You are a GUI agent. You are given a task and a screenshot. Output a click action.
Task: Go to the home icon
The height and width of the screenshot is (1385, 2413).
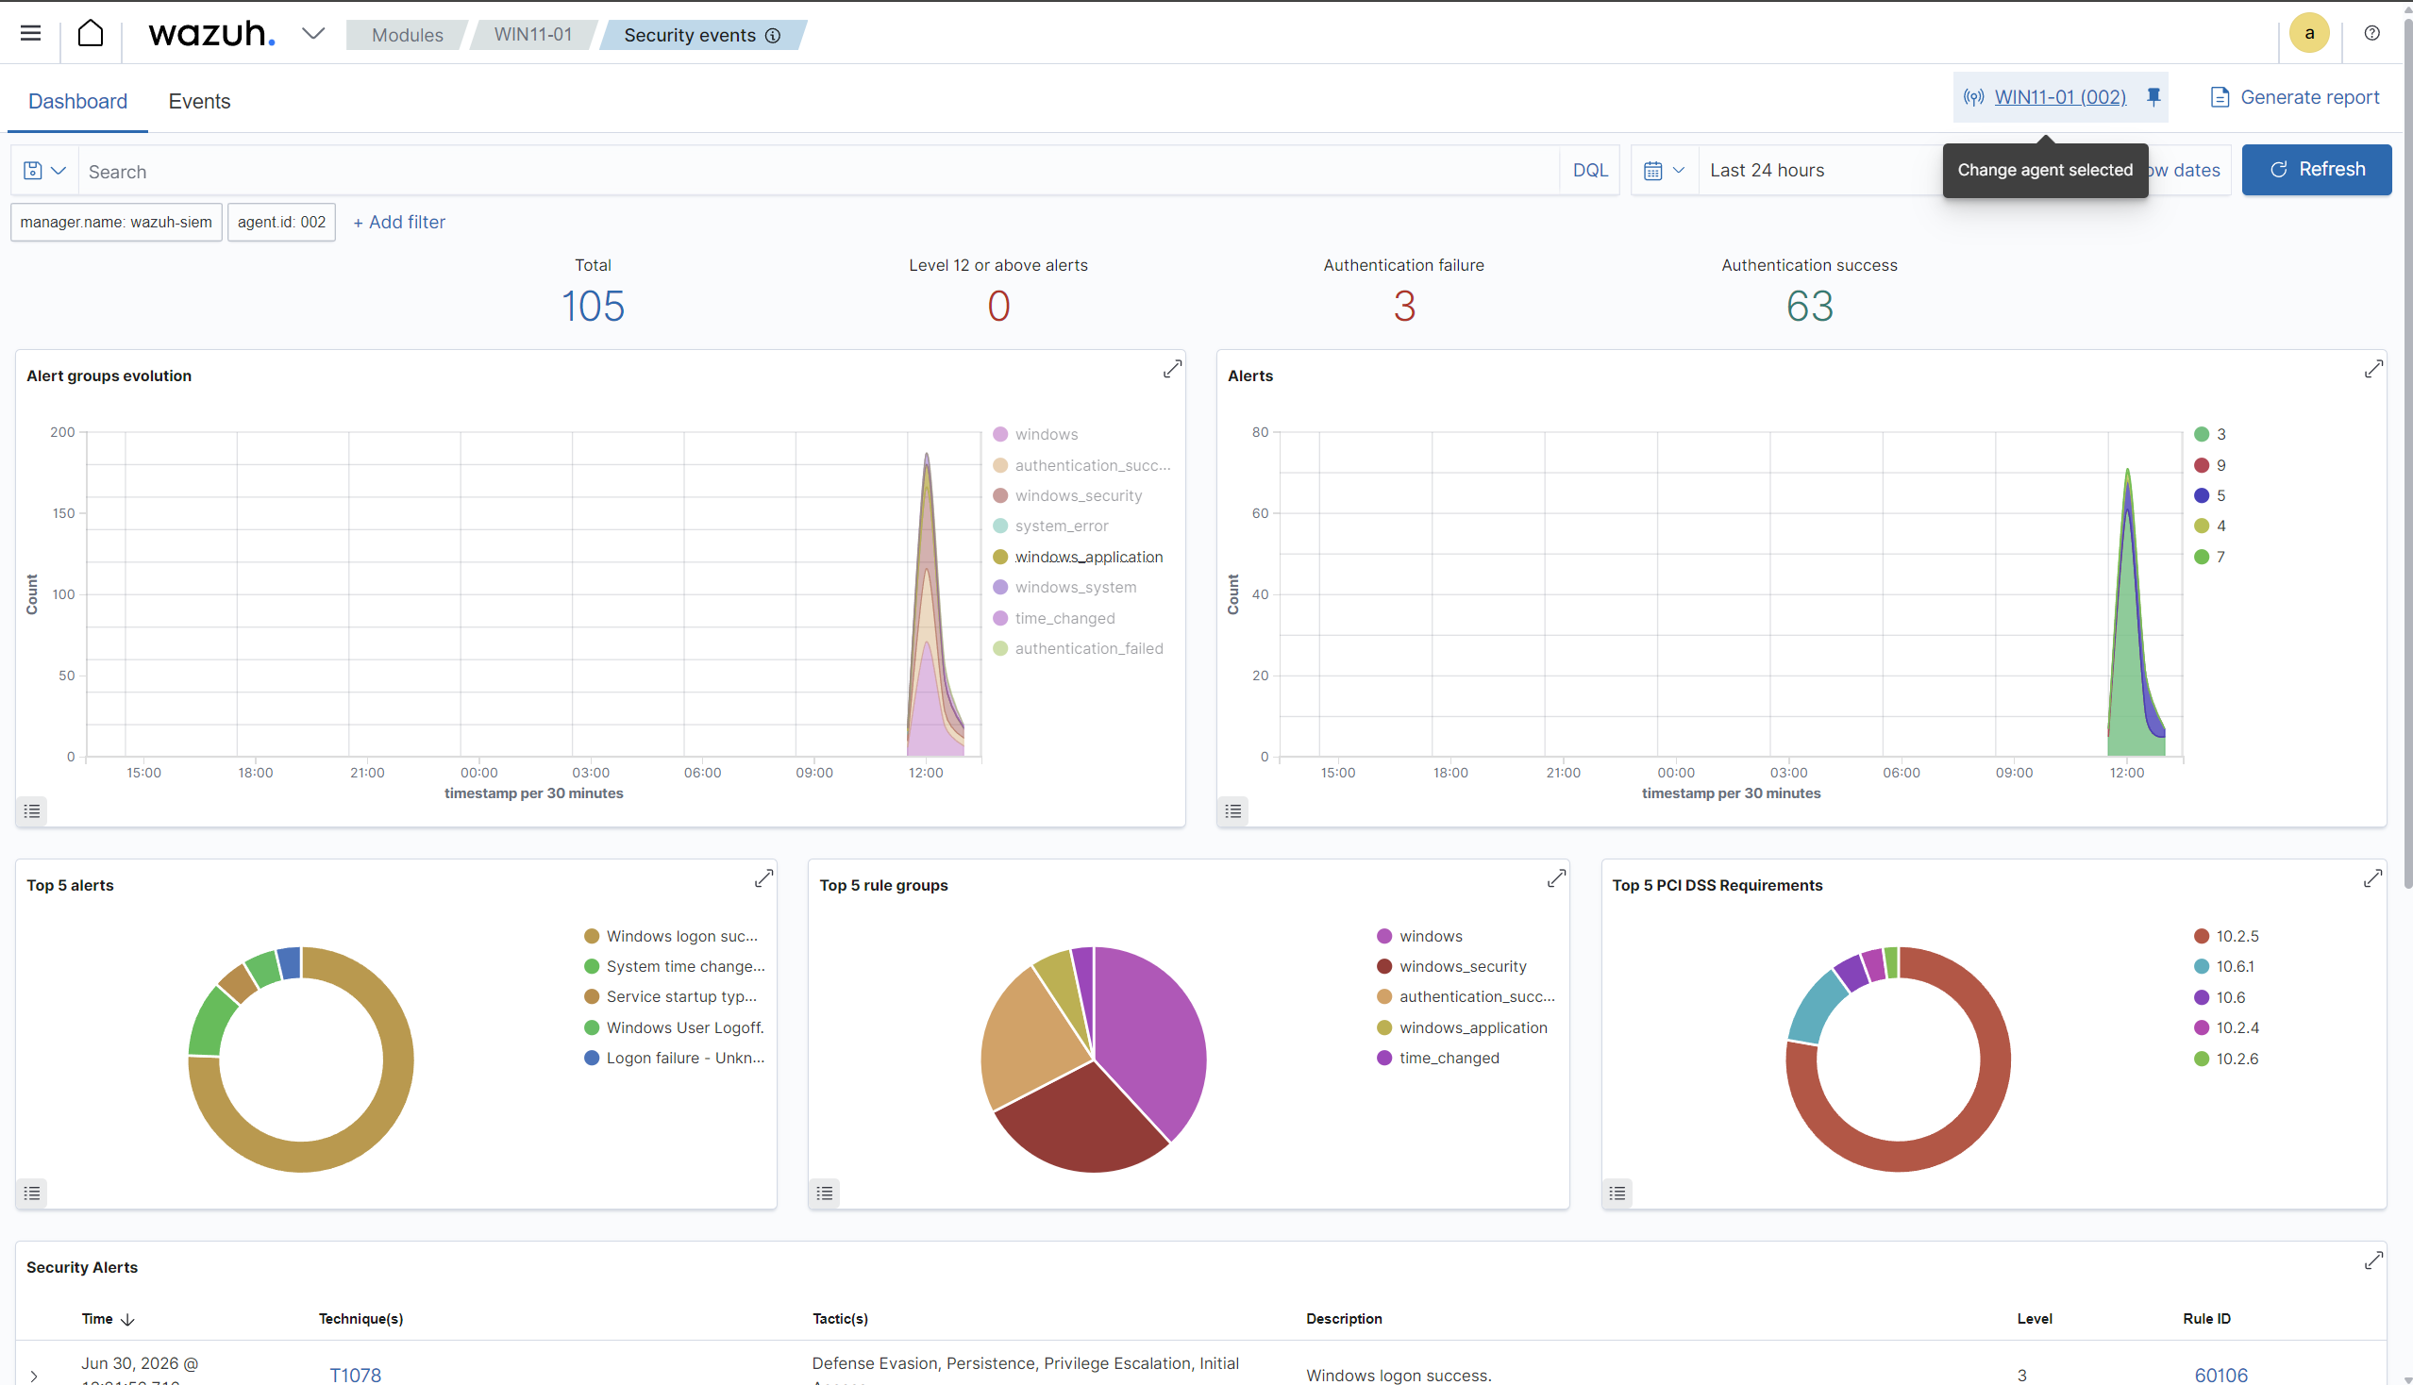pyautogui.click(x=91, y=34)
